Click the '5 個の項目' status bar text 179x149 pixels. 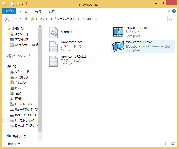pyautogui.click(x=13, y=144)
